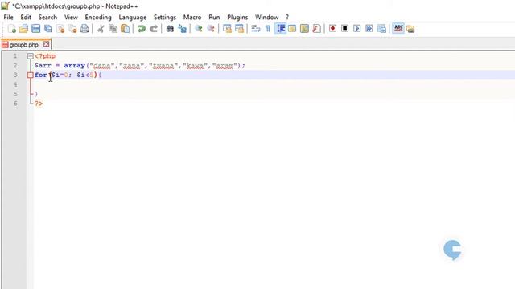Image resolution: width=515 pixels, height=289 pixels.
Task: Toggle Show All Characters pilcrow icon
Action: [x=268, y=29]
